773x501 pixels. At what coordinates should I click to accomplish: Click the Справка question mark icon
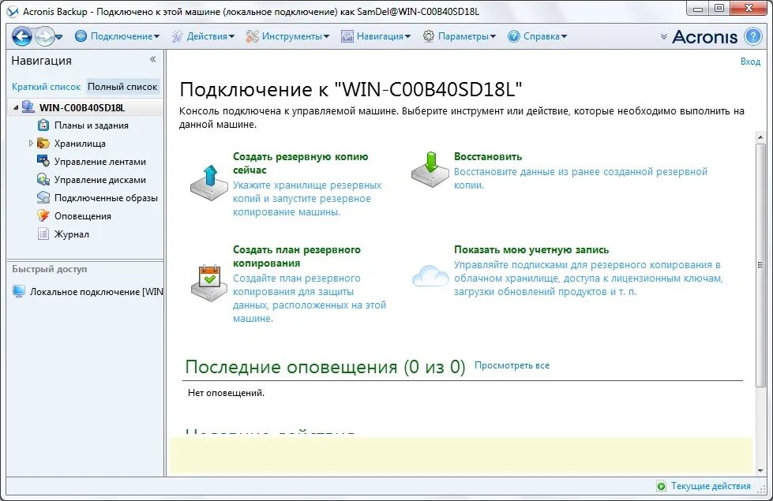514,36
